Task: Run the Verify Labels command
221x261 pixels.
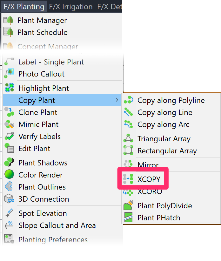Action: (39, 137)
